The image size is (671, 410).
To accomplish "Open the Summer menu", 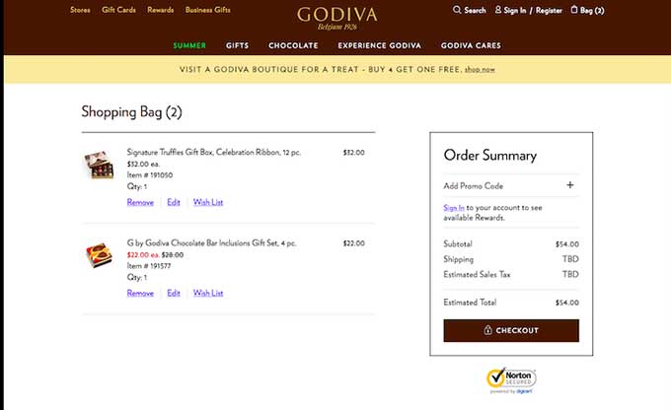I will coord(189,45).
